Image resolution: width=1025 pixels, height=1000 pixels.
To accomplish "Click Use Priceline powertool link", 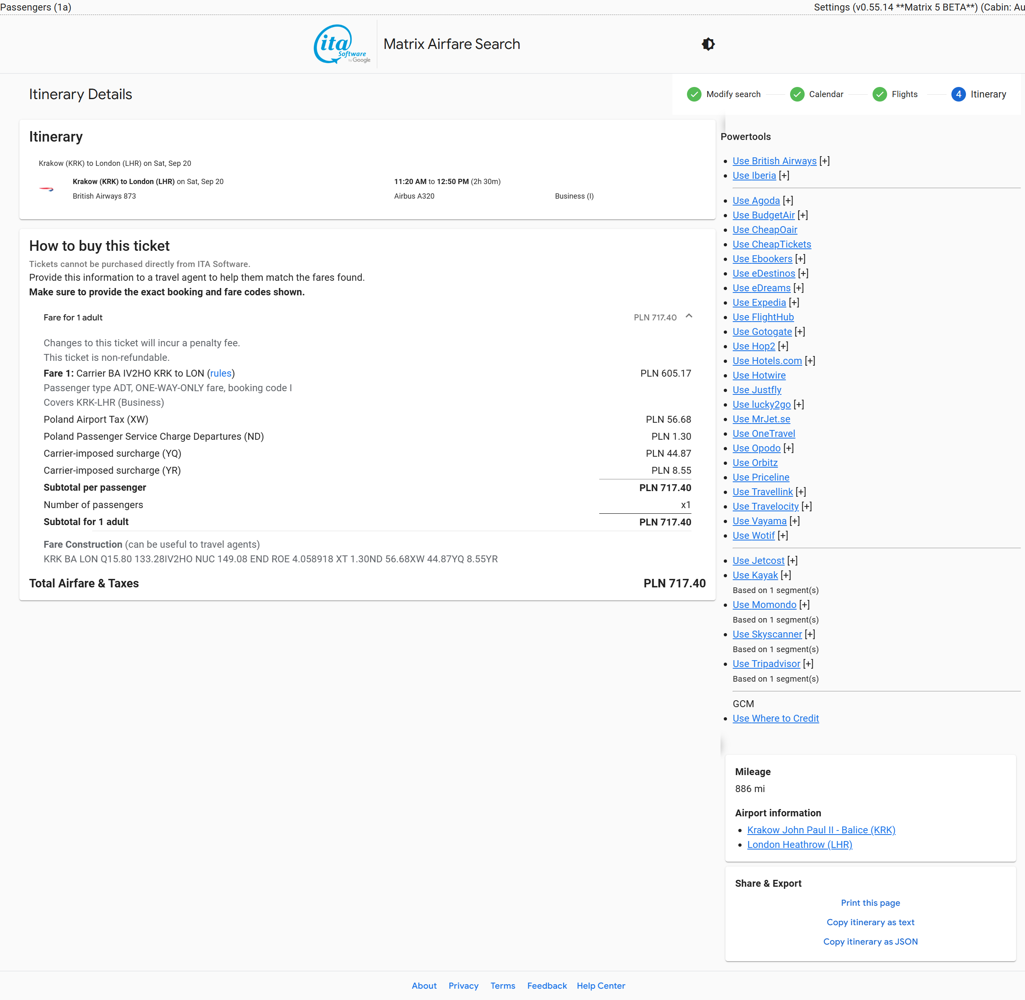I will click(x=761, y=477).
